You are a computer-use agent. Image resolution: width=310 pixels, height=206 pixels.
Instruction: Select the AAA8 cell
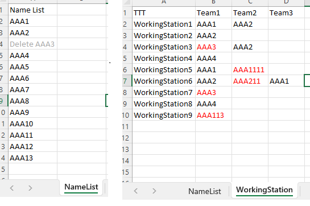[x=32, y=101]
